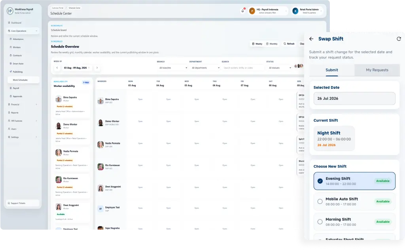Open the Dashboard menu item
Screen dimensions: 405x251
pyautogui.click(x=23, y=23)
